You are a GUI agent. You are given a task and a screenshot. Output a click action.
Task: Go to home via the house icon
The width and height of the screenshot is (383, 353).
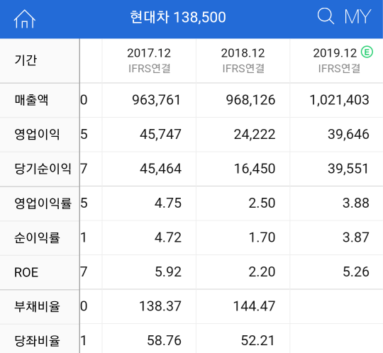click(x=24, y=19)
